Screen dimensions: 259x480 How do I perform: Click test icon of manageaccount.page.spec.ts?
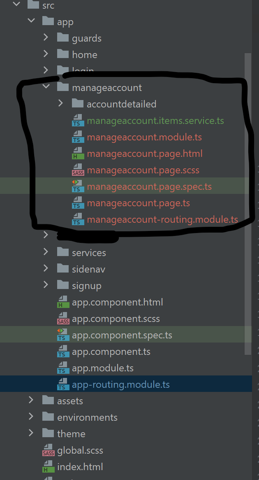point(78,186)
